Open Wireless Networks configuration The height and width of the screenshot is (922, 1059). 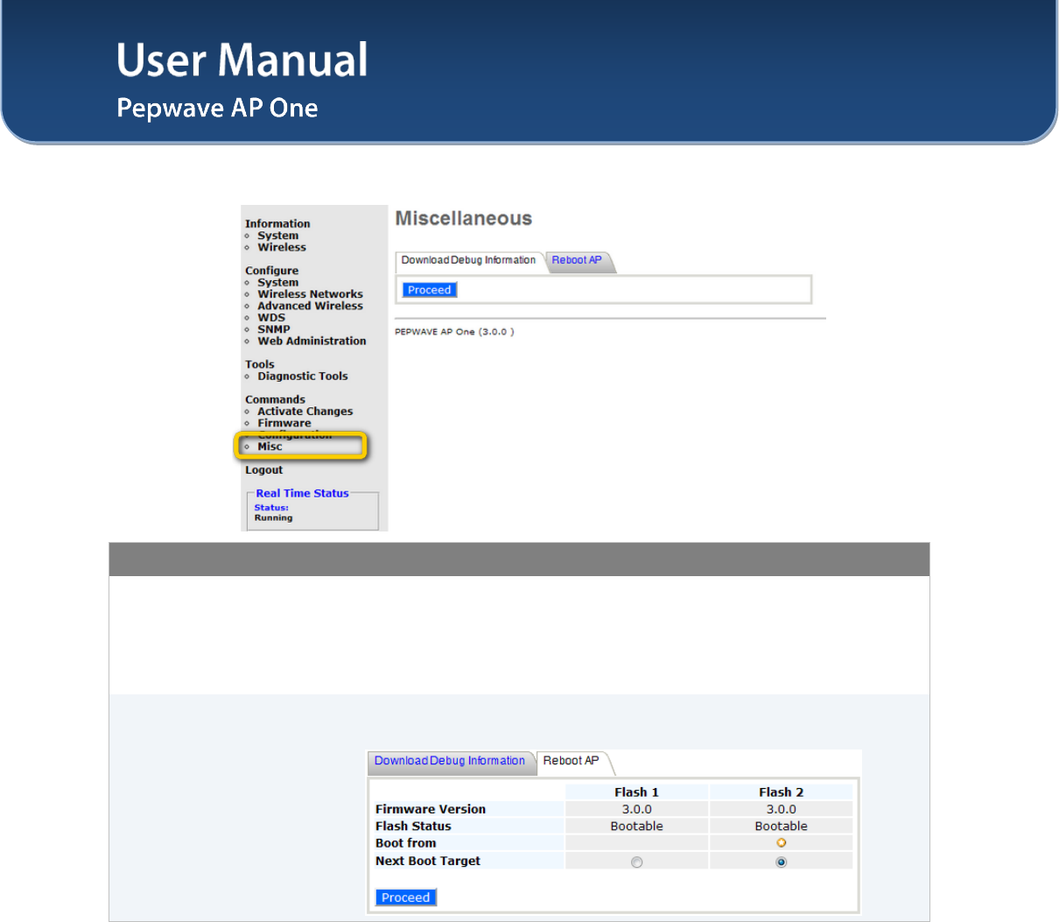pos(310,294)
